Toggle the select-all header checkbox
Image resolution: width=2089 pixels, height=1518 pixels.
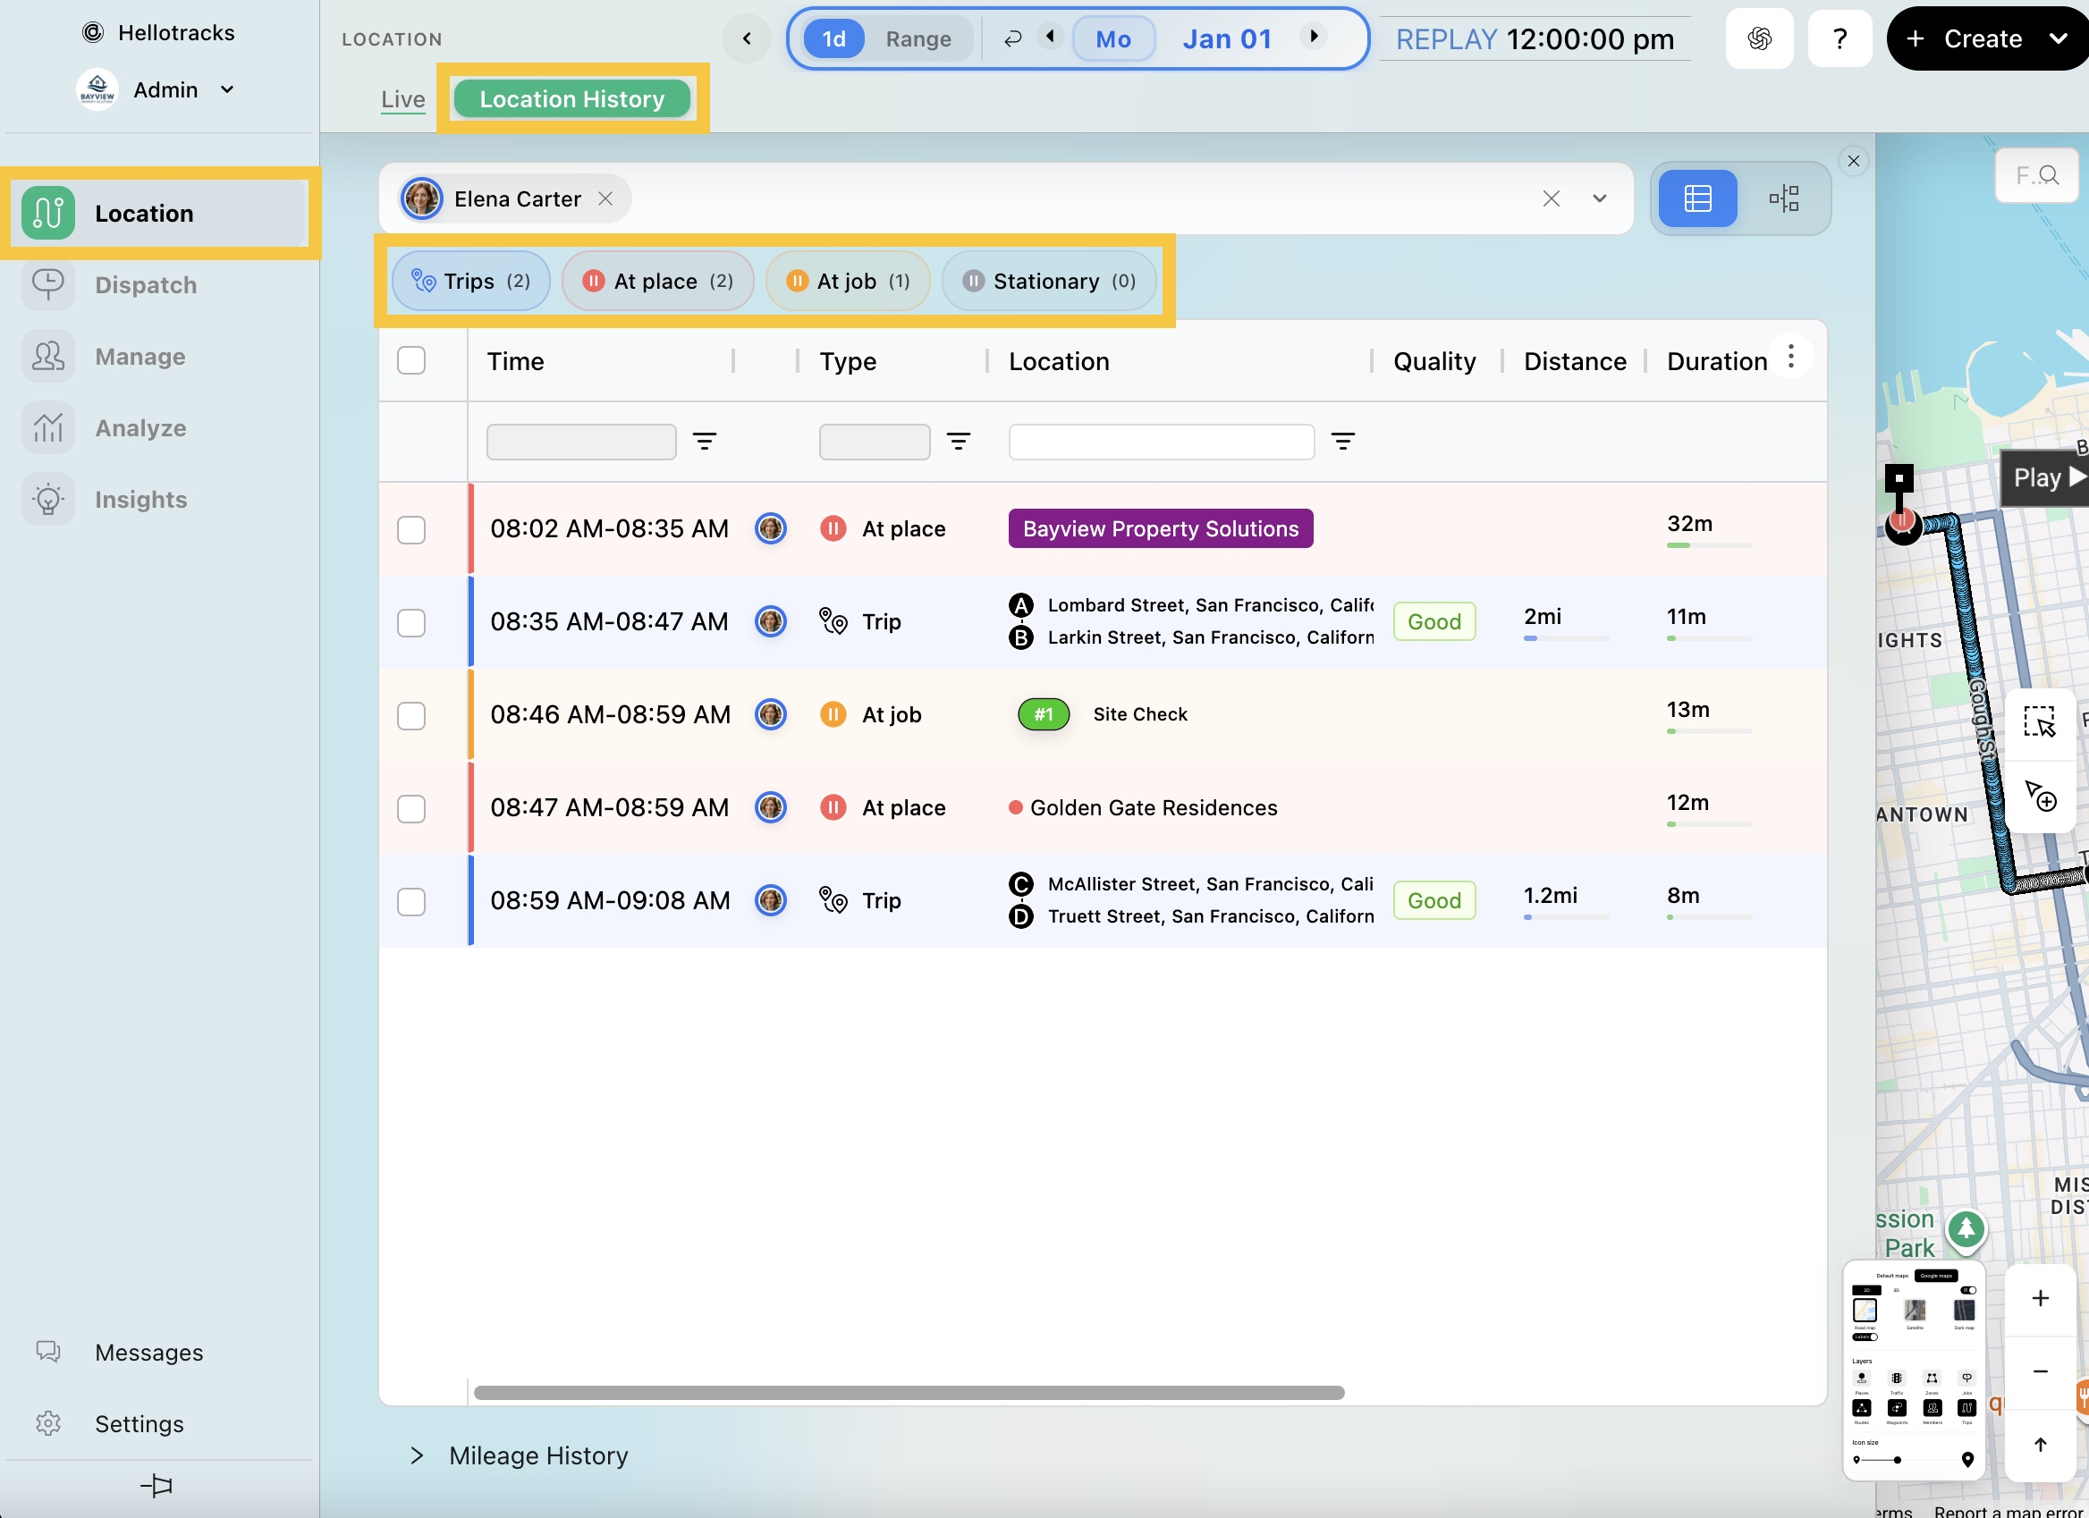(410, 361)
